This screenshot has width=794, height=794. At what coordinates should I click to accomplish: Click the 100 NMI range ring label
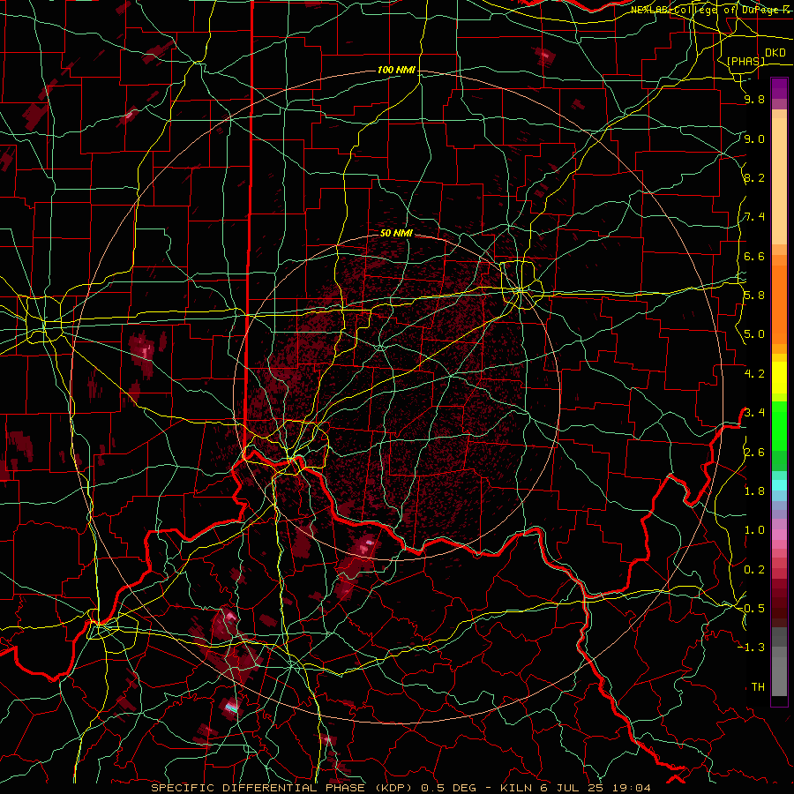point(396,70)
